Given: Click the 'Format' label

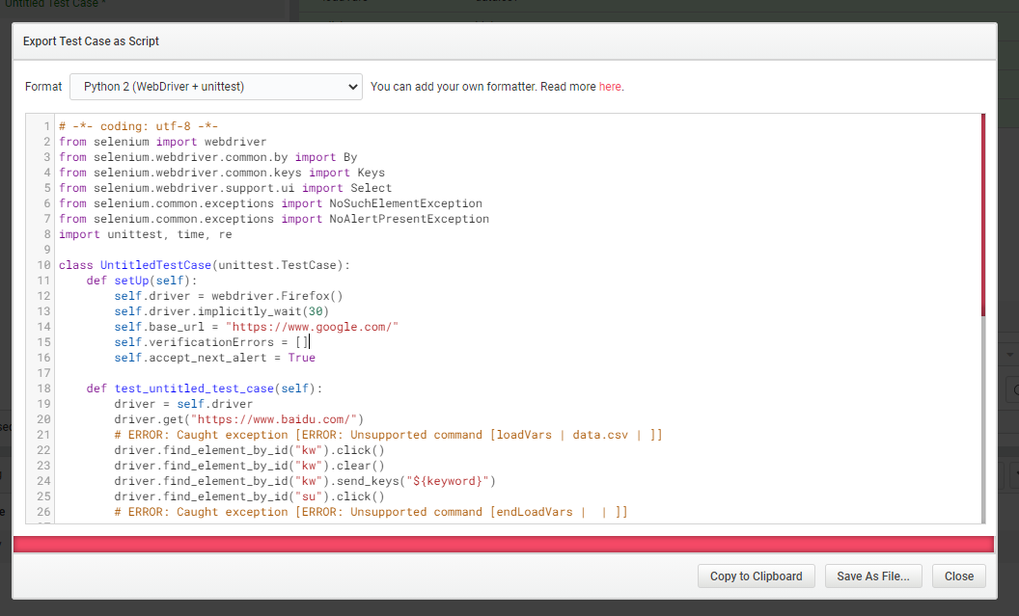Looking at the screenshot, I should (x=43, y=87).
